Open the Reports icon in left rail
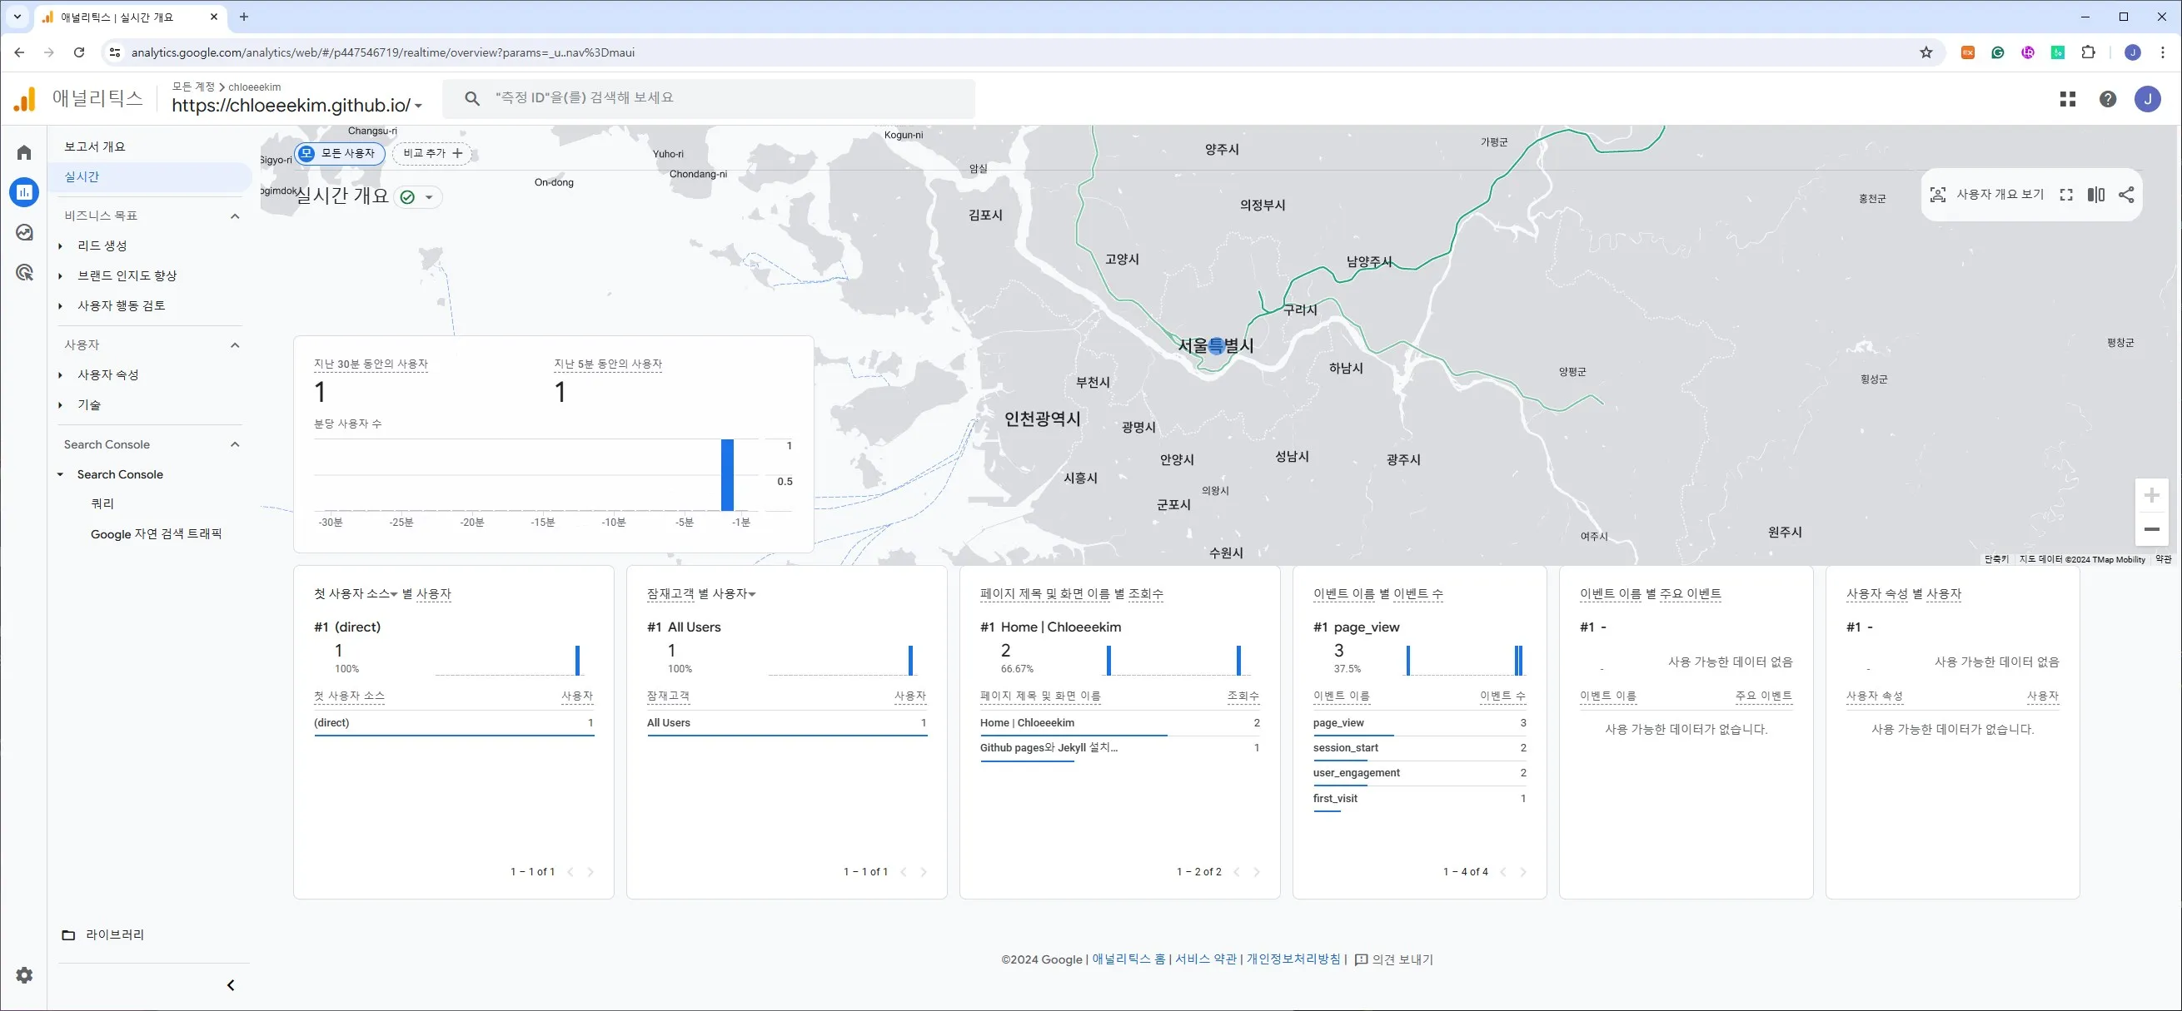2182x1011 pixels. [x=23, y=192]
